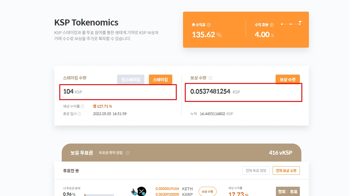Claim rewards with orange 보상 수령 button
349x196 pixels.
pyautogui.click(x=287, y=79)
